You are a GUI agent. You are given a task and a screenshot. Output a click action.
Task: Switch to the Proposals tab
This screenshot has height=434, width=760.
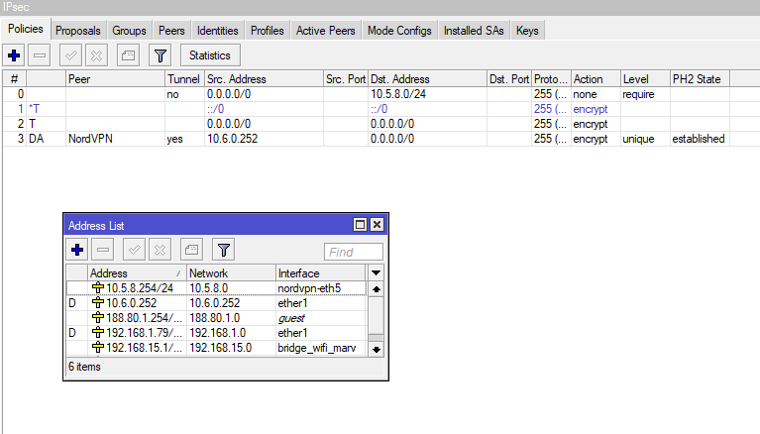click(77, 31)
